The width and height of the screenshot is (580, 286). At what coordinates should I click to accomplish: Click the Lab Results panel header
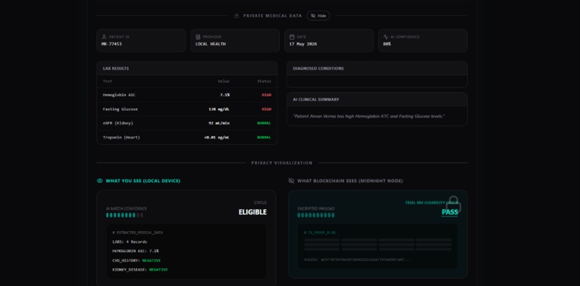187,68
